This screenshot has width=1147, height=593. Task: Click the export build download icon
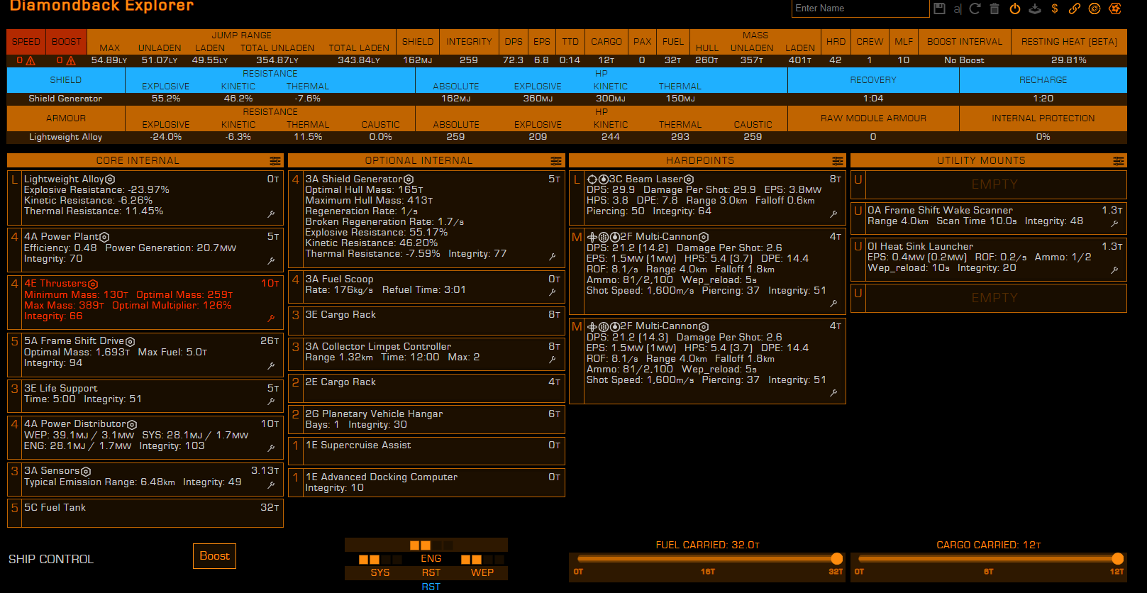point(1035,9)
